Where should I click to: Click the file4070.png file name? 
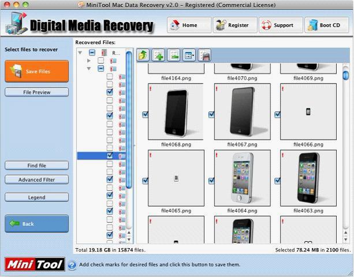coord(242,78)
